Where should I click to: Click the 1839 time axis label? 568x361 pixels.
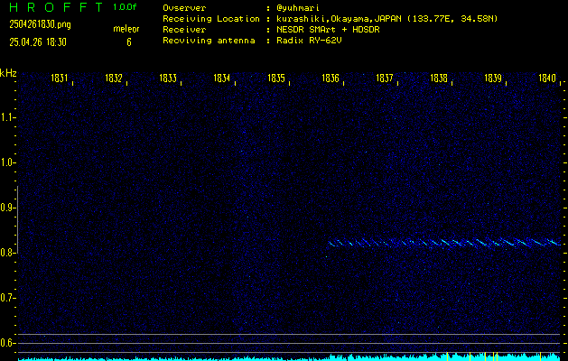click(x=493, y=78)
